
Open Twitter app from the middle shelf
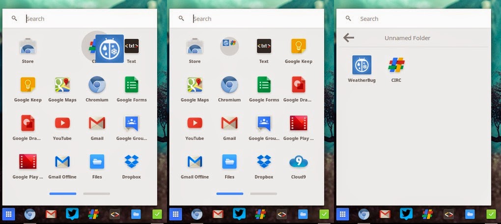pyautogui.click(x=239, y=214)
